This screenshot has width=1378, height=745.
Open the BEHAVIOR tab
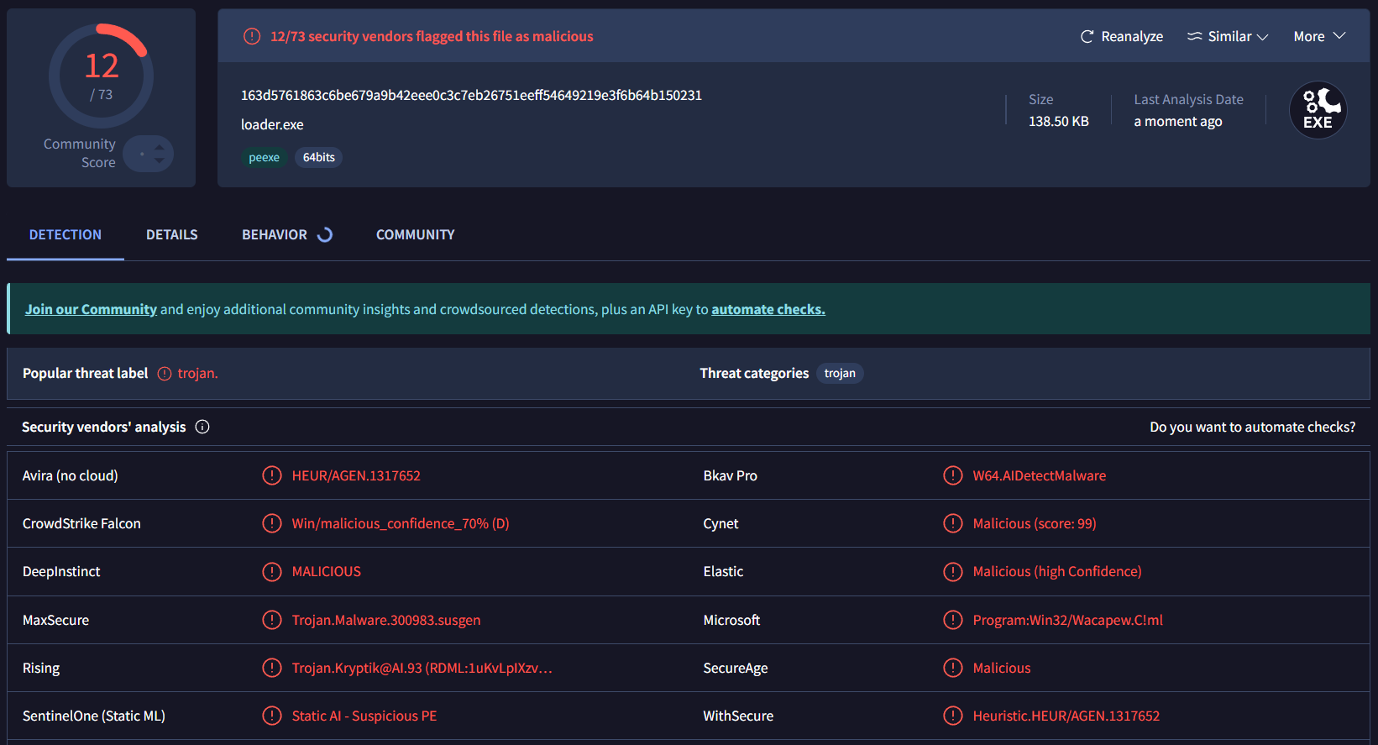(x=275, y=234)
